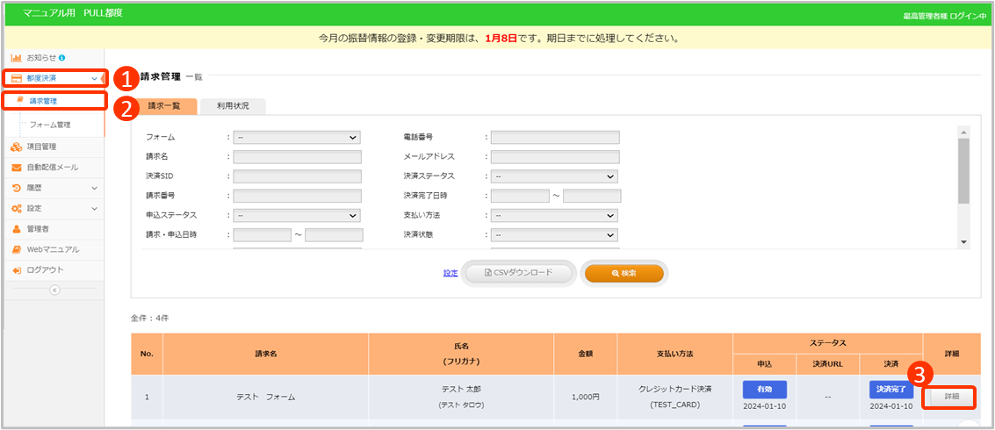The width and height of the screenshot is (995, 430).
Task: Open 詳細 for the first billing row
Action: coord(951,397)
